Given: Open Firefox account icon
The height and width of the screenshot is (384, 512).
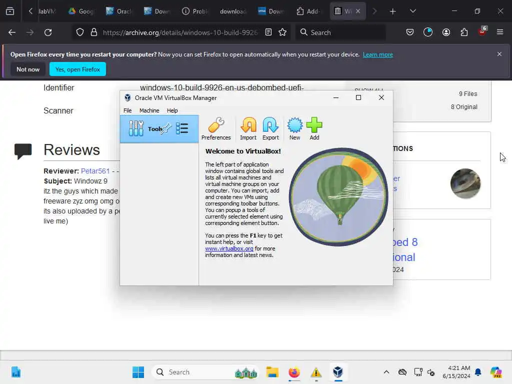Looking at the screenshot, I should pos(446,32).
